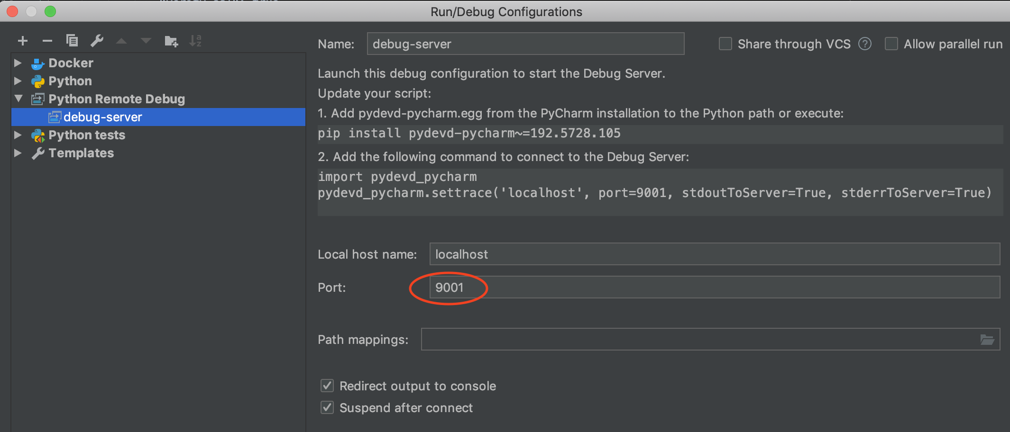This screenshot has width=1010, height=432.
Task: Sort configurations alphabetically using the sort icon
Action: (195, 41)
